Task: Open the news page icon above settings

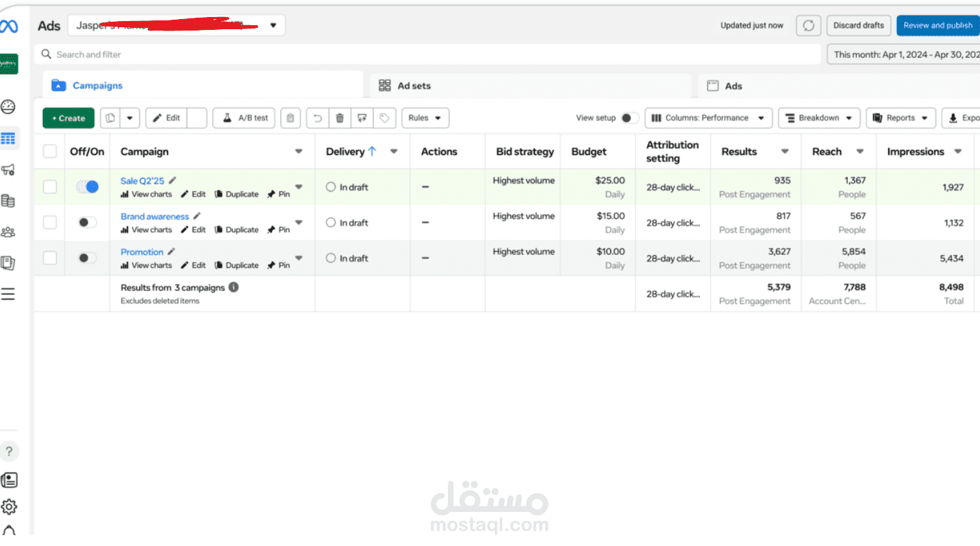Action: coord(9,480)
